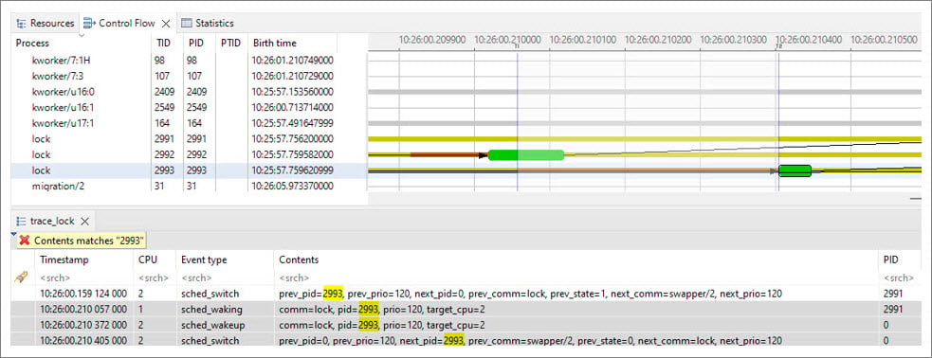The height and width of the screenshot is (358, 932).
Task: Close the trace_lock tab
Action: [84, 221]
